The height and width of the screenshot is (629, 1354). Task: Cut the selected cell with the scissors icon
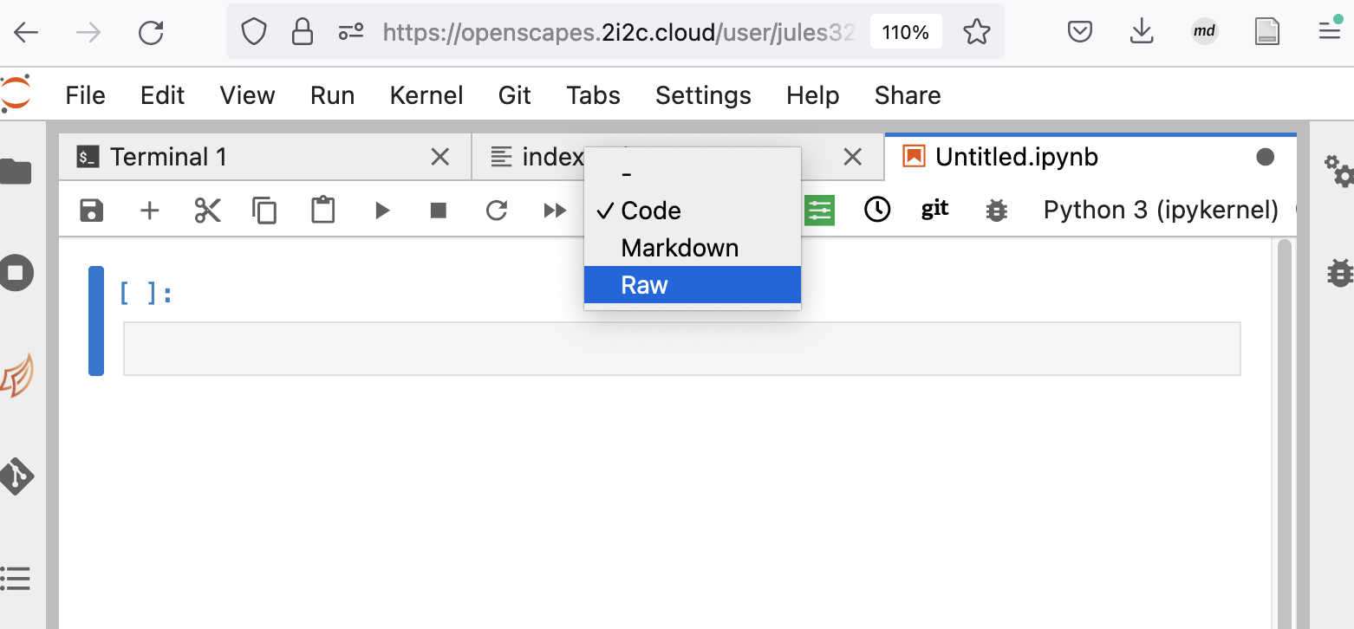[208, 211]
